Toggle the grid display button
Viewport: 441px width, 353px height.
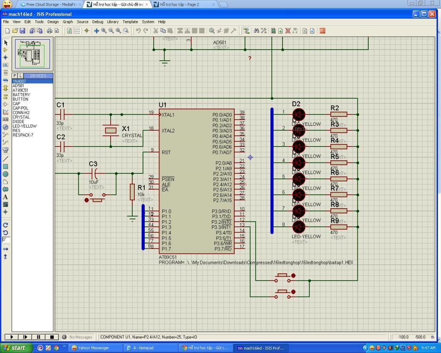[77, 31]
